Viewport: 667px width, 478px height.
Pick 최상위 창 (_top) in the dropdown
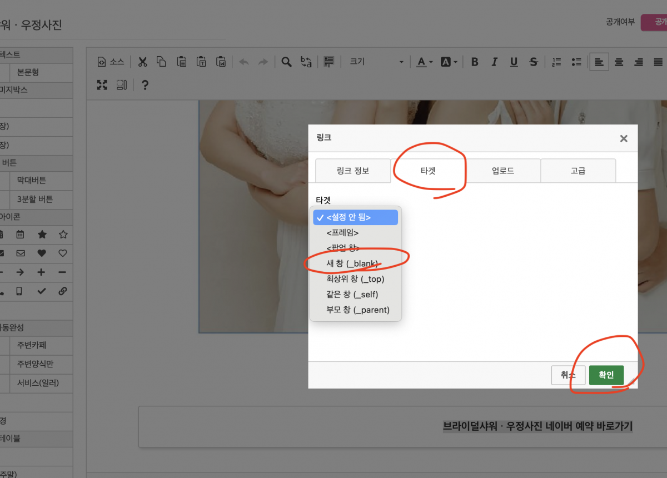(355, 279)
